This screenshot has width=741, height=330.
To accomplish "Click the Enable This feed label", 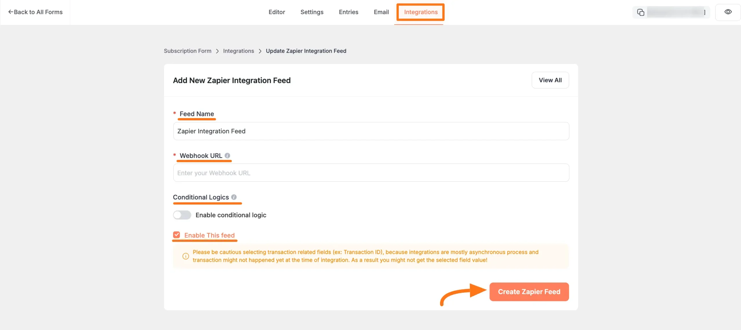I will (x=209, y=235).
